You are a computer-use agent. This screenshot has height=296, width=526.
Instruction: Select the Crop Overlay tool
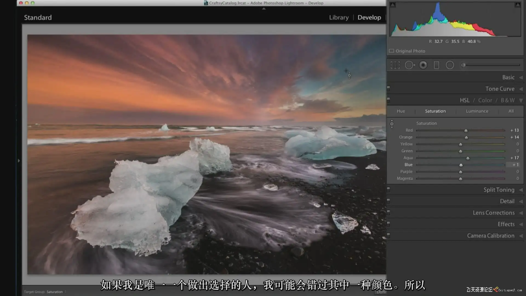click(x=395, y=65)
